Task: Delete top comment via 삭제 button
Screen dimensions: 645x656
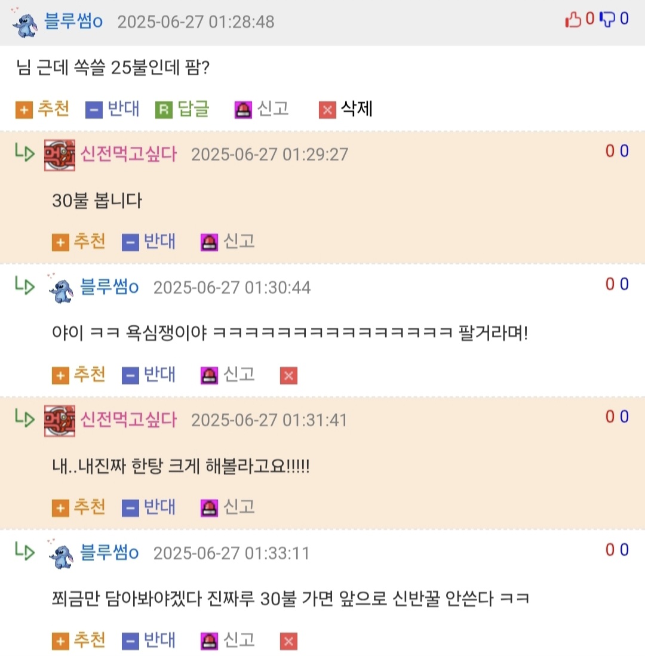Action: pos(346,109)
